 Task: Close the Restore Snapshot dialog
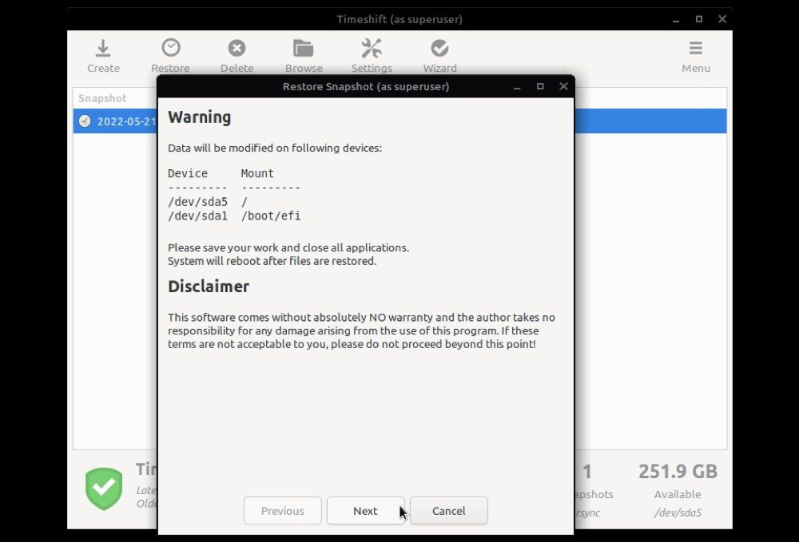coord(563,86)
